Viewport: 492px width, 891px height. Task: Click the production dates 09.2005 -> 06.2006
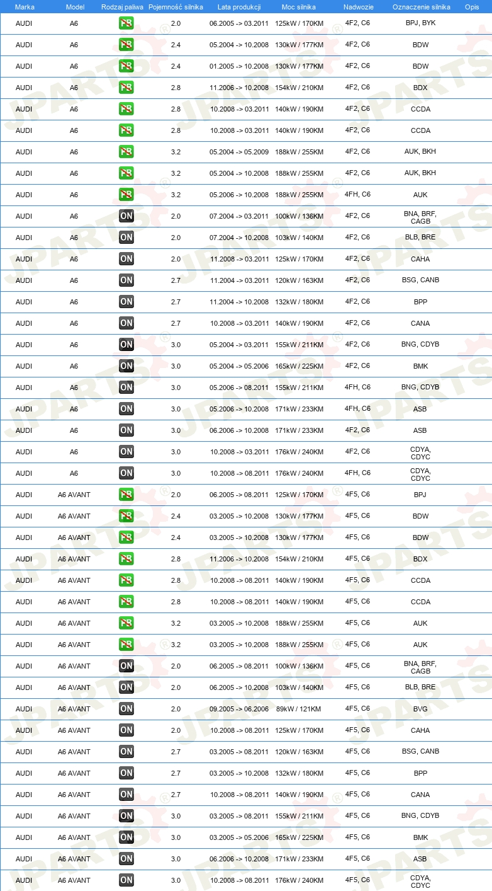point(239,709)
